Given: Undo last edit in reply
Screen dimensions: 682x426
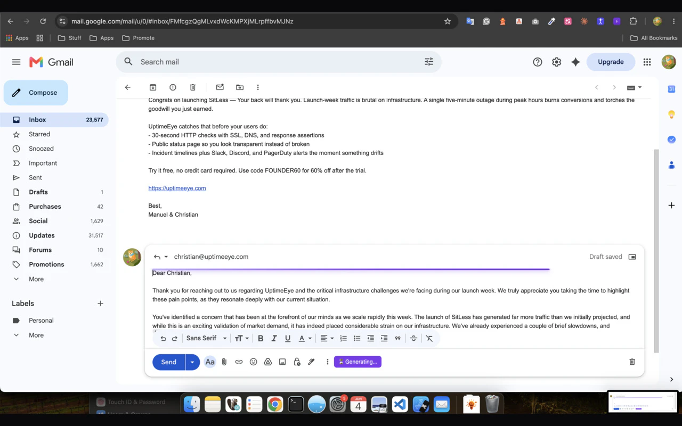Looking at the screenshot, I should tap(164, 339).
